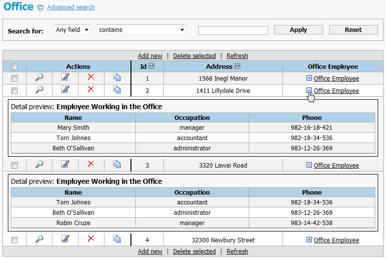
Task: Click the top 'Add new' link
Action: [x=150, y=56]
